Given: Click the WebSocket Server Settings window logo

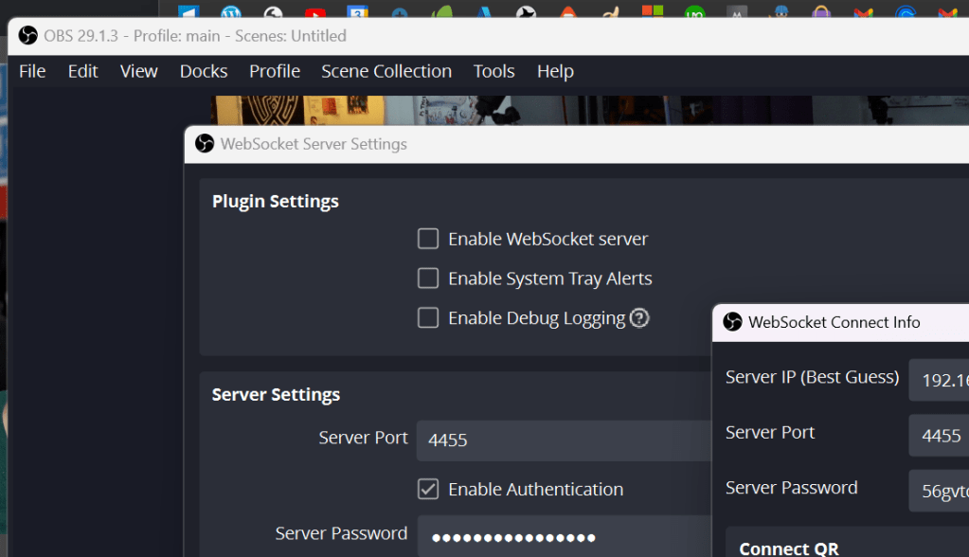Looking at the screenshot, I should [205, 143].
